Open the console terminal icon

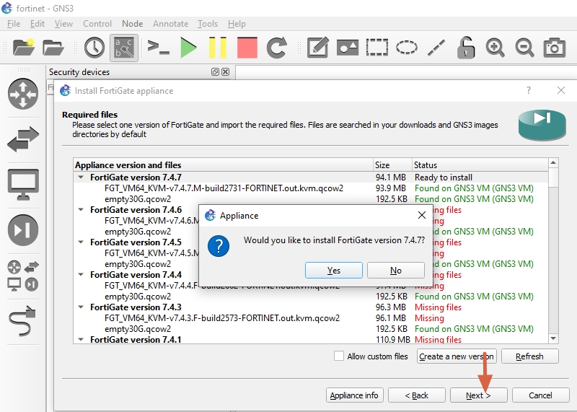coord(158,48)
